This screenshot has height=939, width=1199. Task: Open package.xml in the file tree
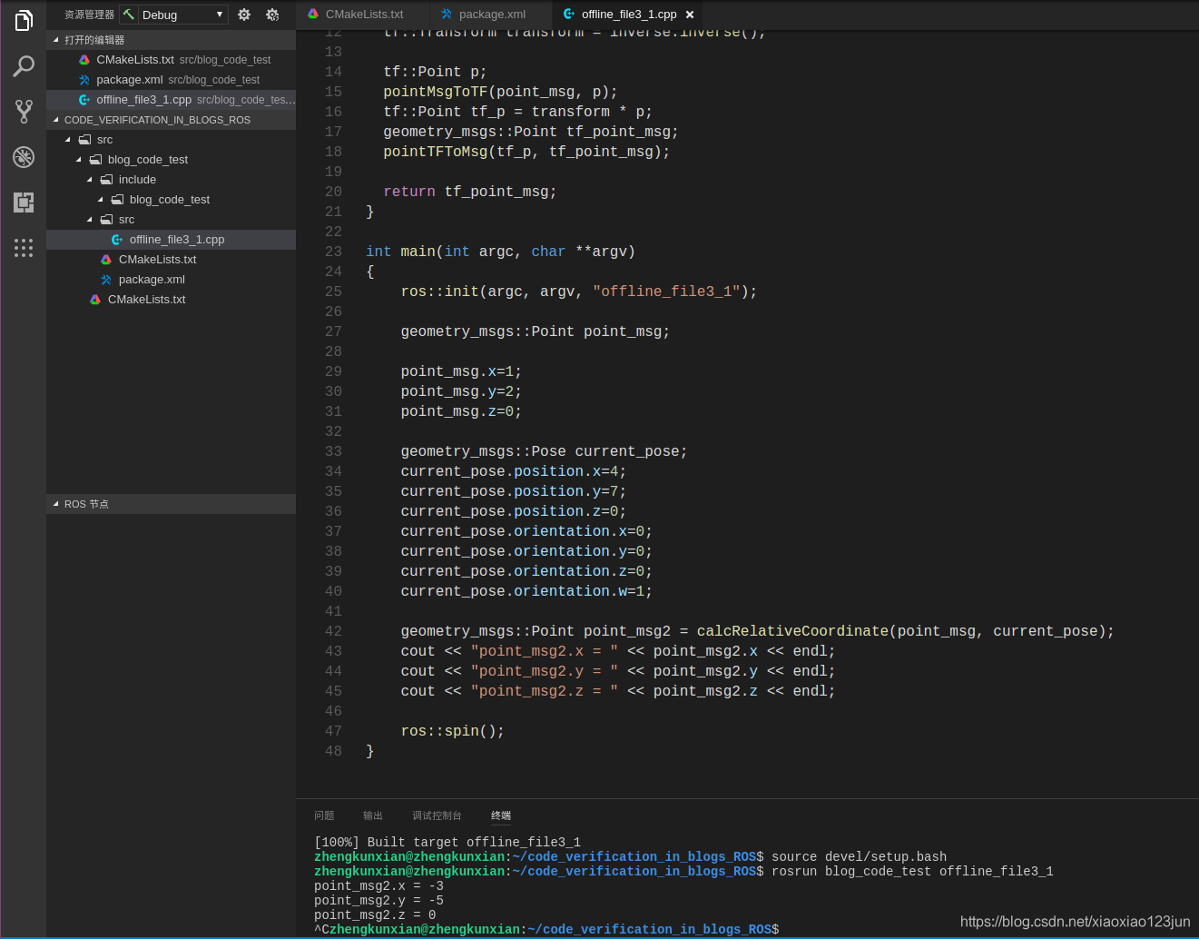click(x=171, y=280)
